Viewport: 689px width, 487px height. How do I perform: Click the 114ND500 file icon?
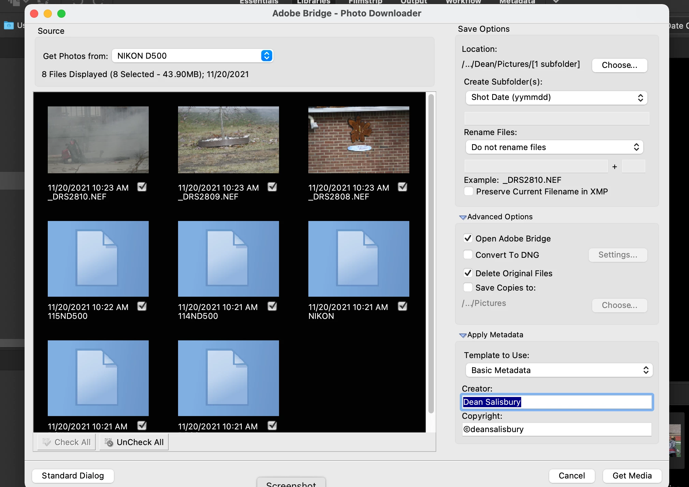point(228,259)
